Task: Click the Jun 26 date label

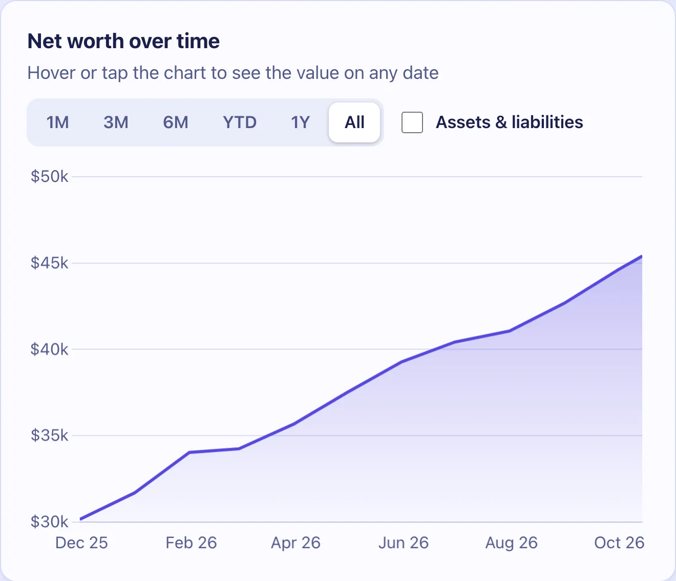Action: click(x=404, y=543)
